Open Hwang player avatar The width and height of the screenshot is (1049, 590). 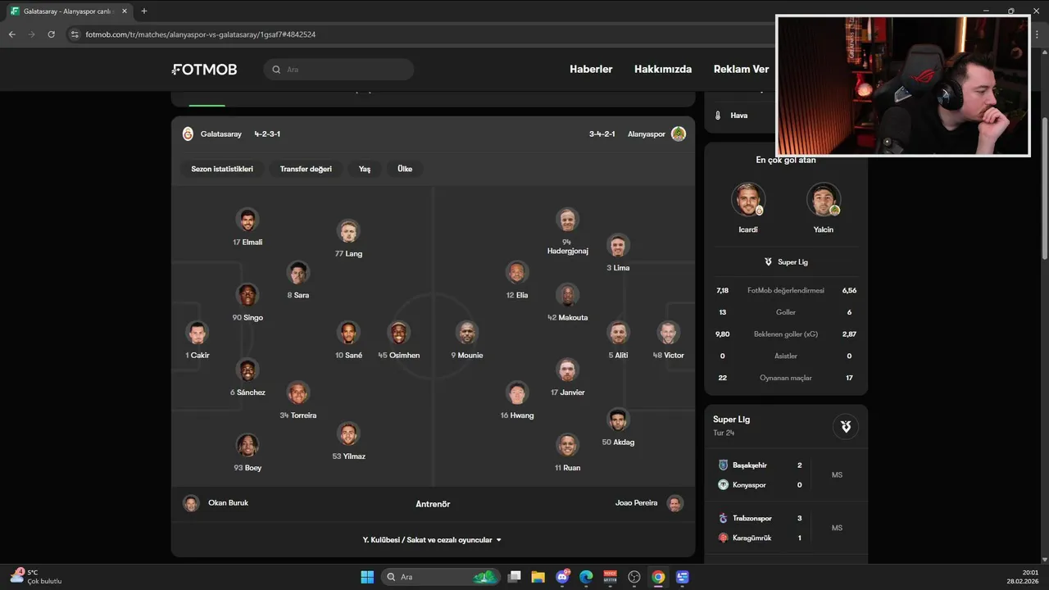coord(517,393)
